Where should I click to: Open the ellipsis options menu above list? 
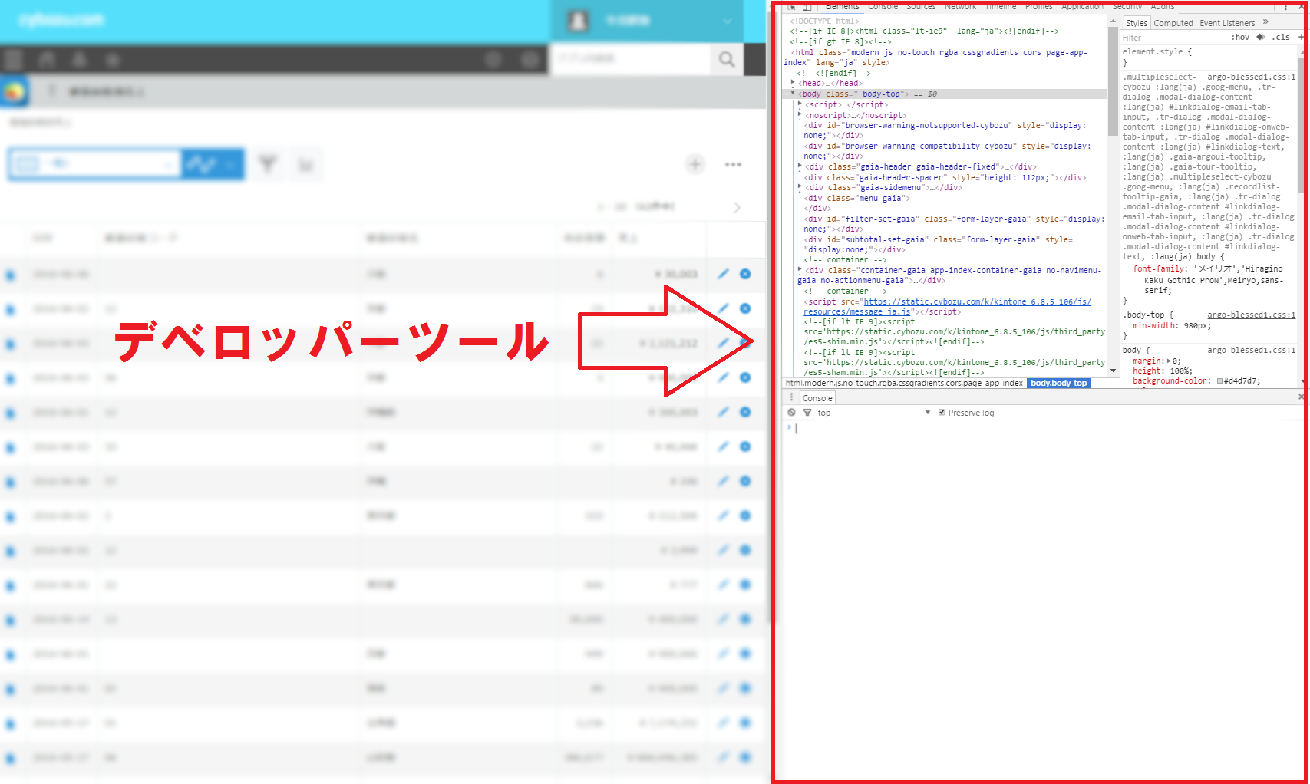click(733, 164)
